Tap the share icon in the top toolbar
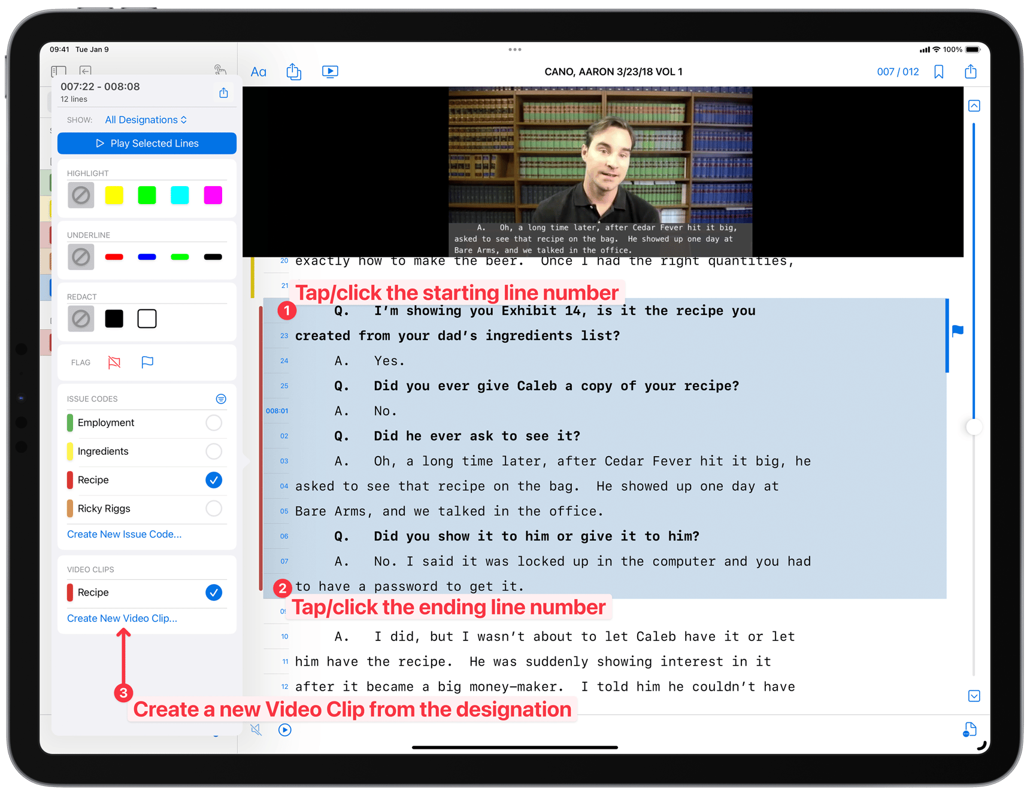This screenshot has height=796, width=1030. [294, 71]
